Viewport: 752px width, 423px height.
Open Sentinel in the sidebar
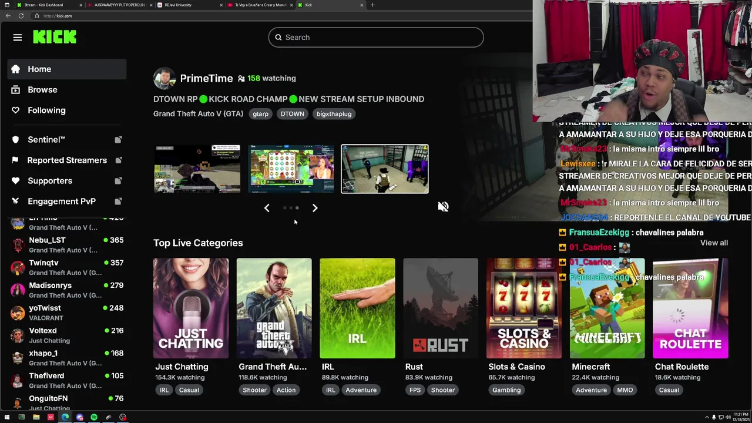click(x=67, y=140)
